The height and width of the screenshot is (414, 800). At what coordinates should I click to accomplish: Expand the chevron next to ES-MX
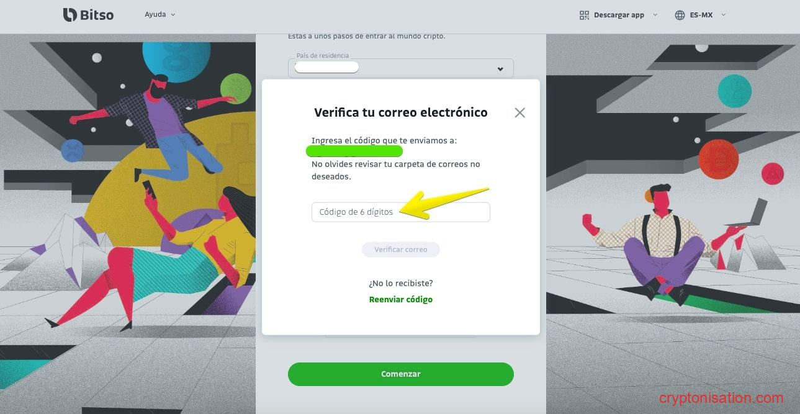[x=723, y=15]
